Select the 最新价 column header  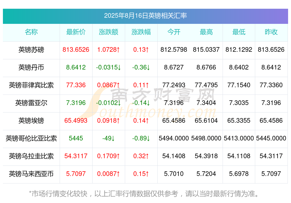[76, 32]
